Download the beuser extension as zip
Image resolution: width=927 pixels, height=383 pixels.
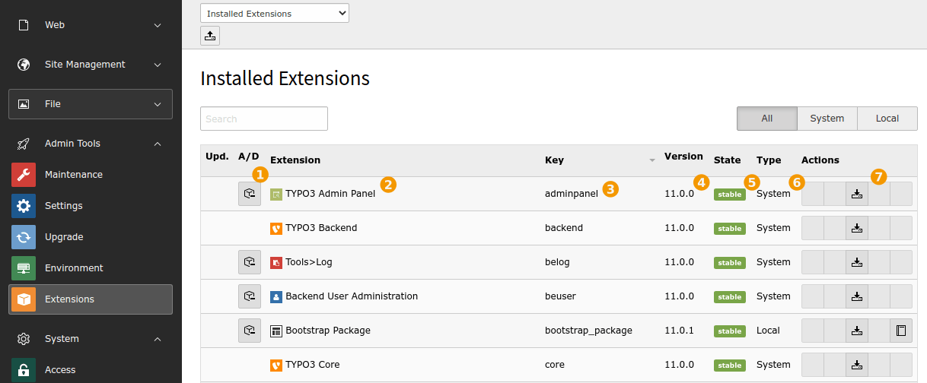coord(857,296)
